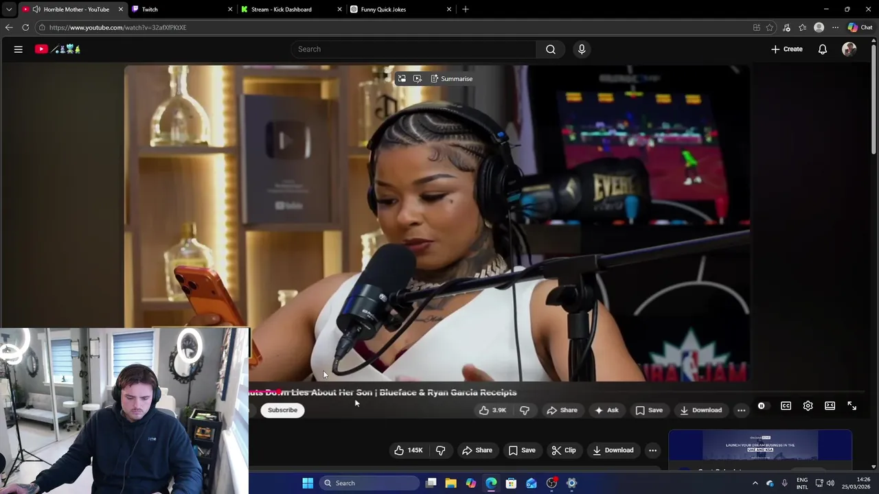Open player settings gear
This screenshot has height=494, width=879.
click(x=808, y=406)
